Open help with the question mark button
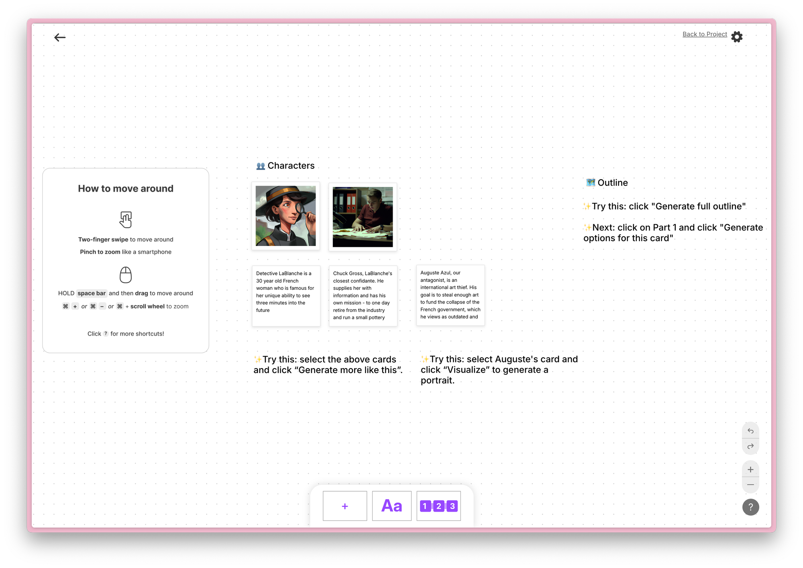Screen dimensions: 803x568 point(750,507)
